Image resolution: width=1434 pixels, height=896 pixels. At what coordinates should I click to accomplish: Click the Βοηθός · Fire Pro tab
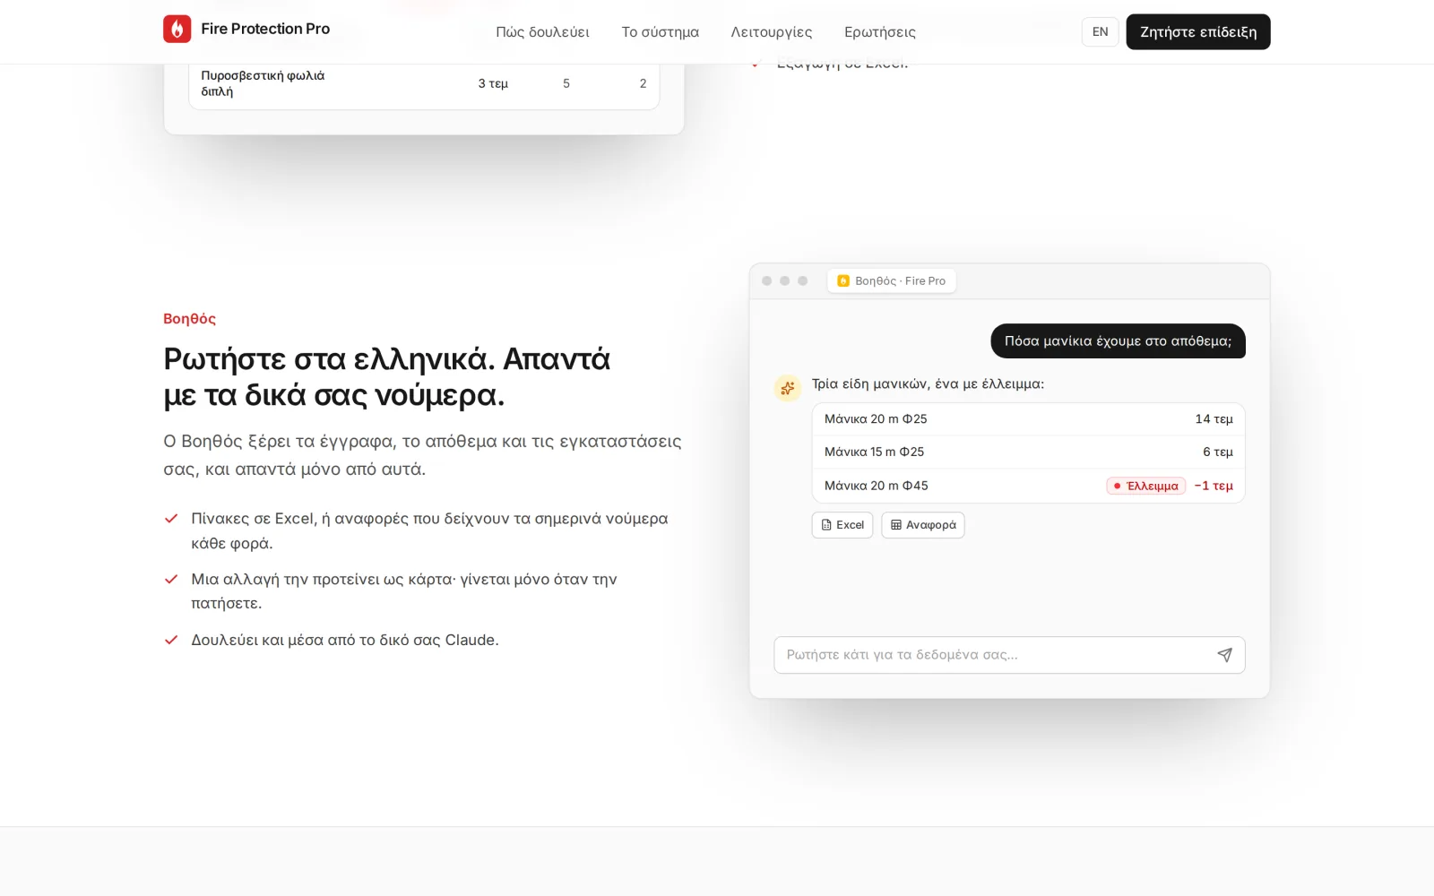(x=892, y=281)
